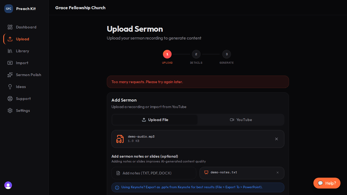The height and width of the screenshot is (195, 347).
Task: Open Settings gear icon
Action: [x=10, y=110]
